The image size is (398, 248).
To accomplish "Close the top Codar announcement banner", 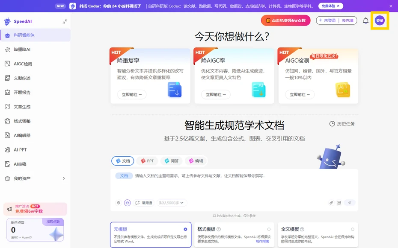I will point(391,6).
